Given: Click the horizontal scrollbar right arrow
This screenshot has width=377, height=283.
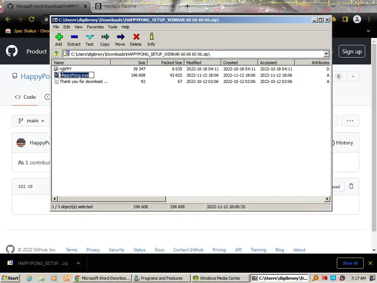Looking at the screenshot, I should click(x=327, y=199).
